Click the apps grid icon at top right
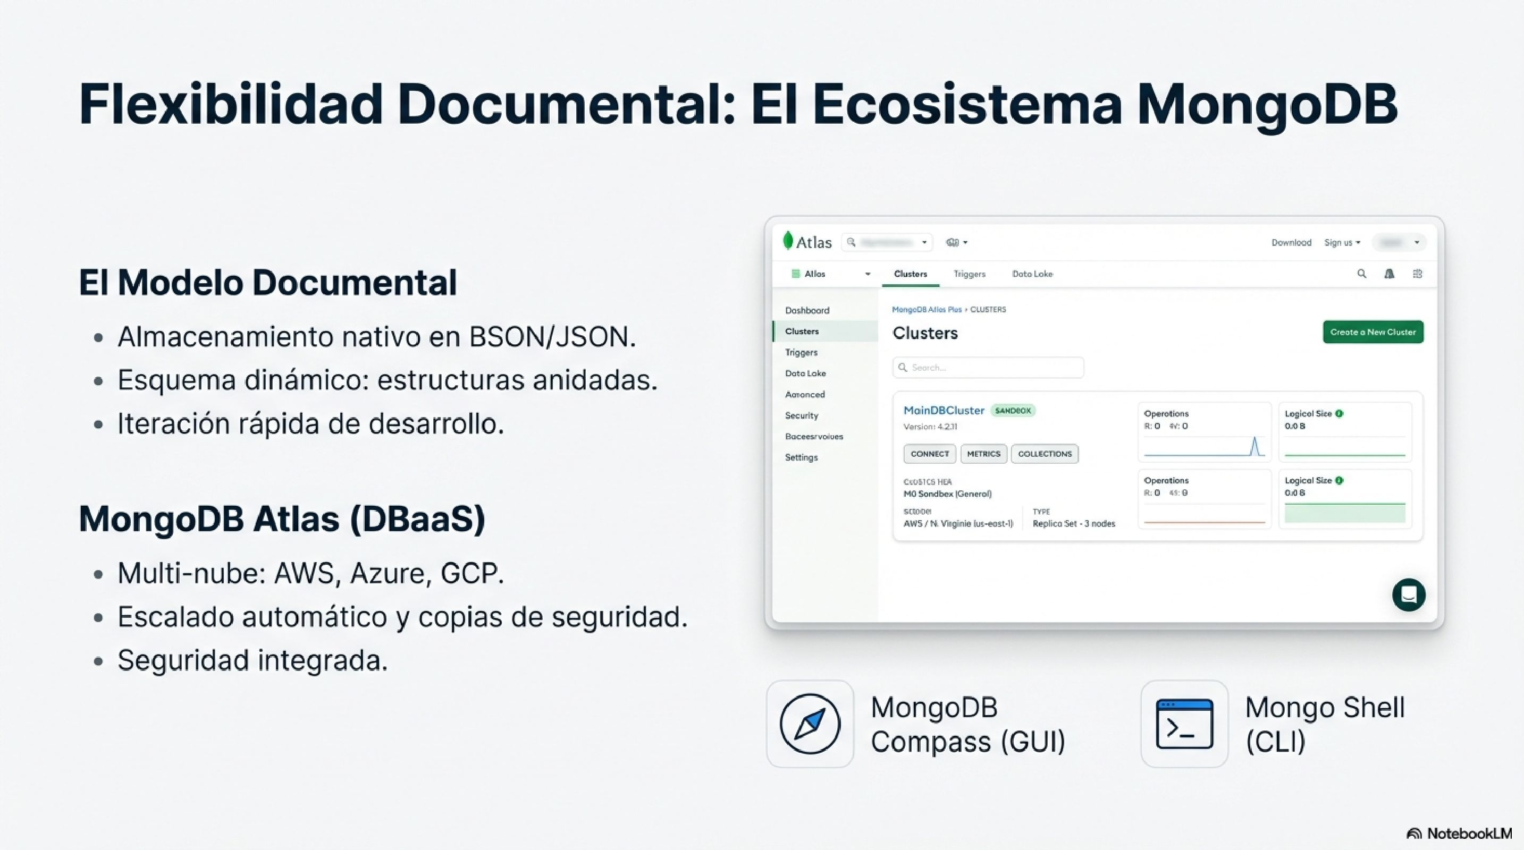 click(1417, 274)
